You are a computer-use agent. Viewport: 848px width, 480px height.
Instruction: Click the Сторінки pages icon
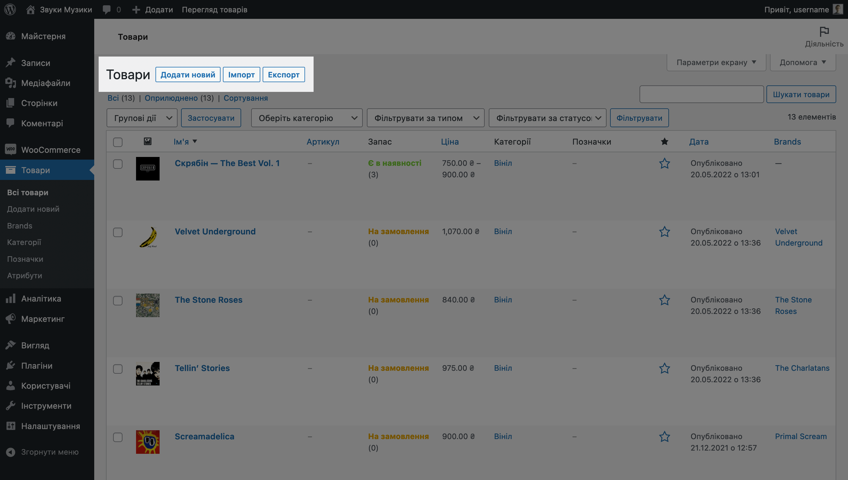pyautogui.click(x=11, y=103)
